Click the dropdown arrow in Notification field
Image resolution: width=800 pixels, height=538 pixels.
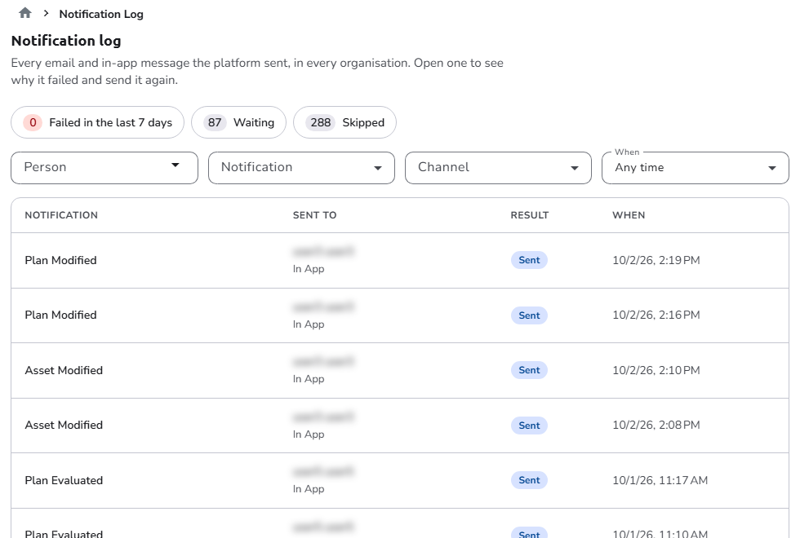point(378,168)
